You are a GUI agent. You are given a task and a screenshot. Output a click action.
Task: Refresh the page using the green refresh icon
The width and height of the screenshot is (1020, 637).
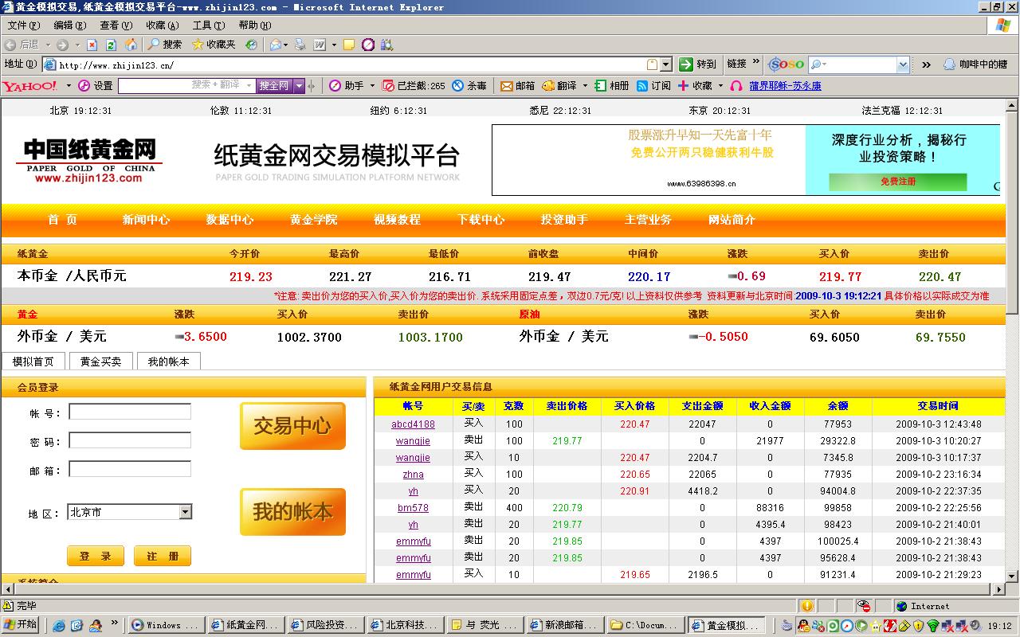(111, 45)
